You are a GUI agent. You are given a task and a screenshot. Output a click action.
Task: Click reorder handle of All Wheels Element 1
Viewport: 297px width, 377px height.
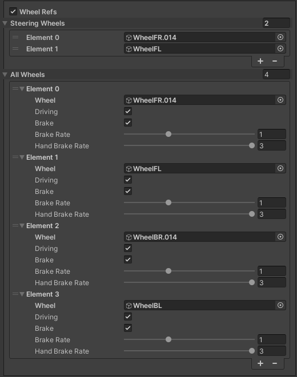click(x=15, y=157)
